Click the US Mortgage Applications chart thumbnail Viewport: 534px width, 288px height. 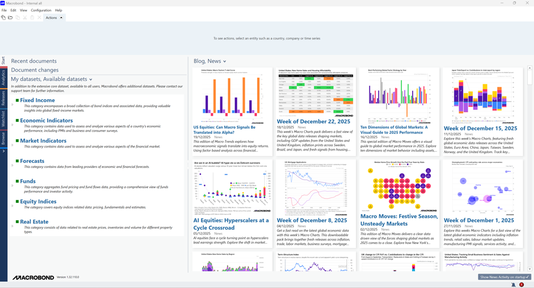pos(315,188)
